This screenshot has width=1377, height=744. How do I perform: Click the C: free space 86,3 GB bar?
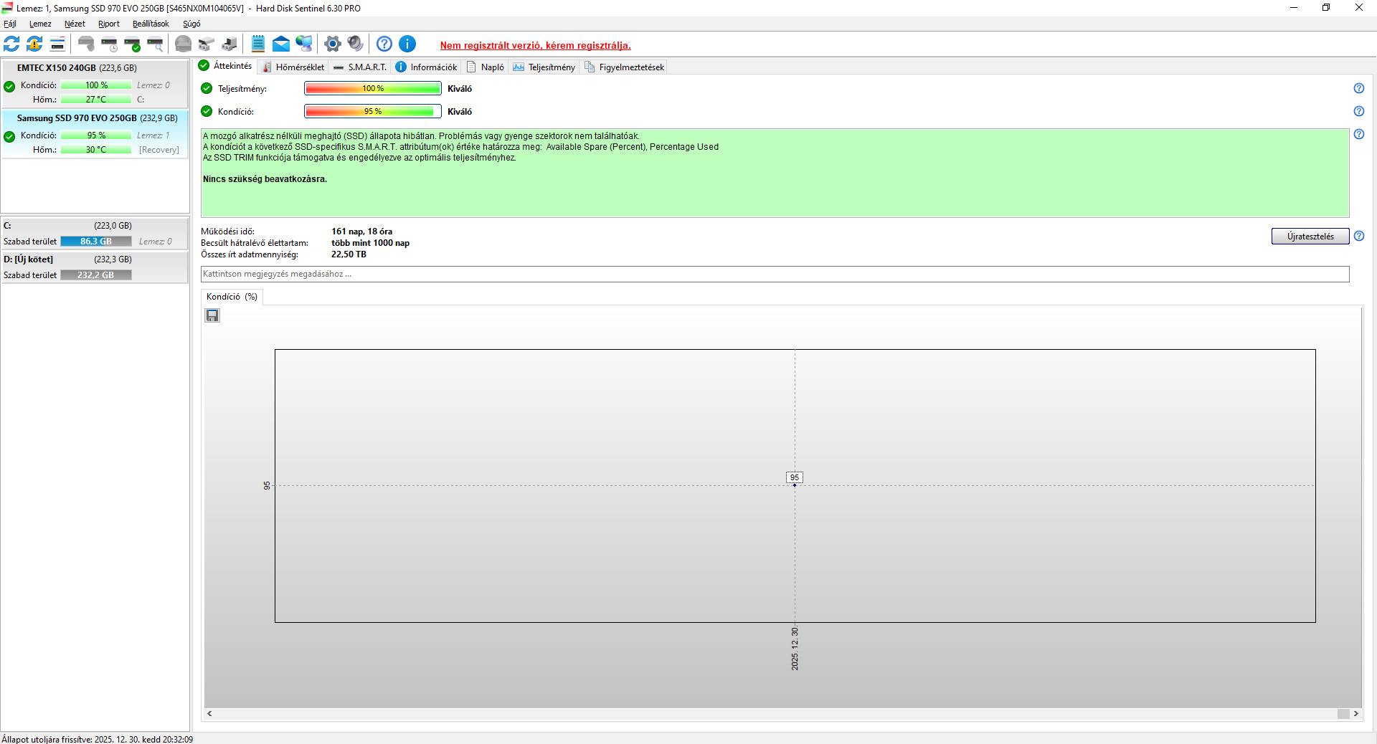pos(96,242)
